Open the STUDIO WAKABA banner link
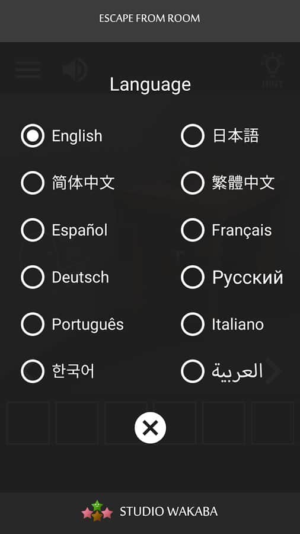The image size is (300, 534). pos(150,511)
